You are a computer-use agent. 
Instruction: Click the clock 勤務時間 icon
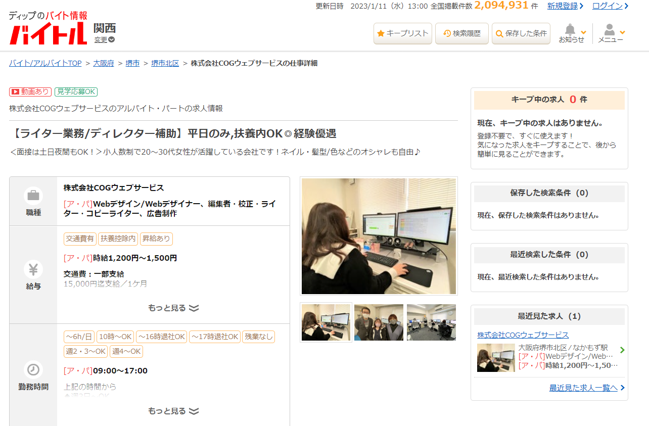click(33, 370)
